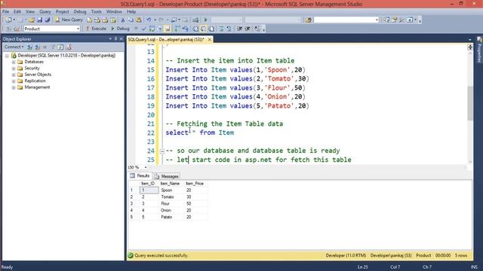This screenshot has height=271, width=483.
Task: Toggle Include Client Statistics
Action: [185, 29]
